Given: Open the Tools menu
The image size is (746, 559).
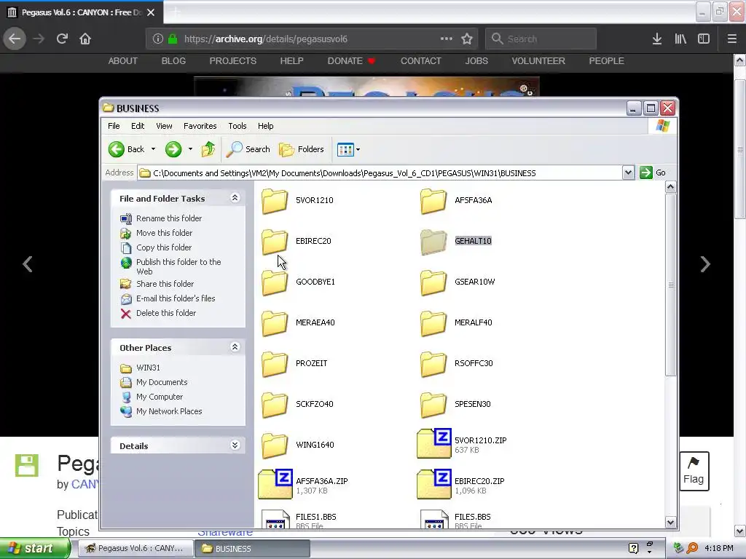Looking at the screenshot, I should pos(237,126).
